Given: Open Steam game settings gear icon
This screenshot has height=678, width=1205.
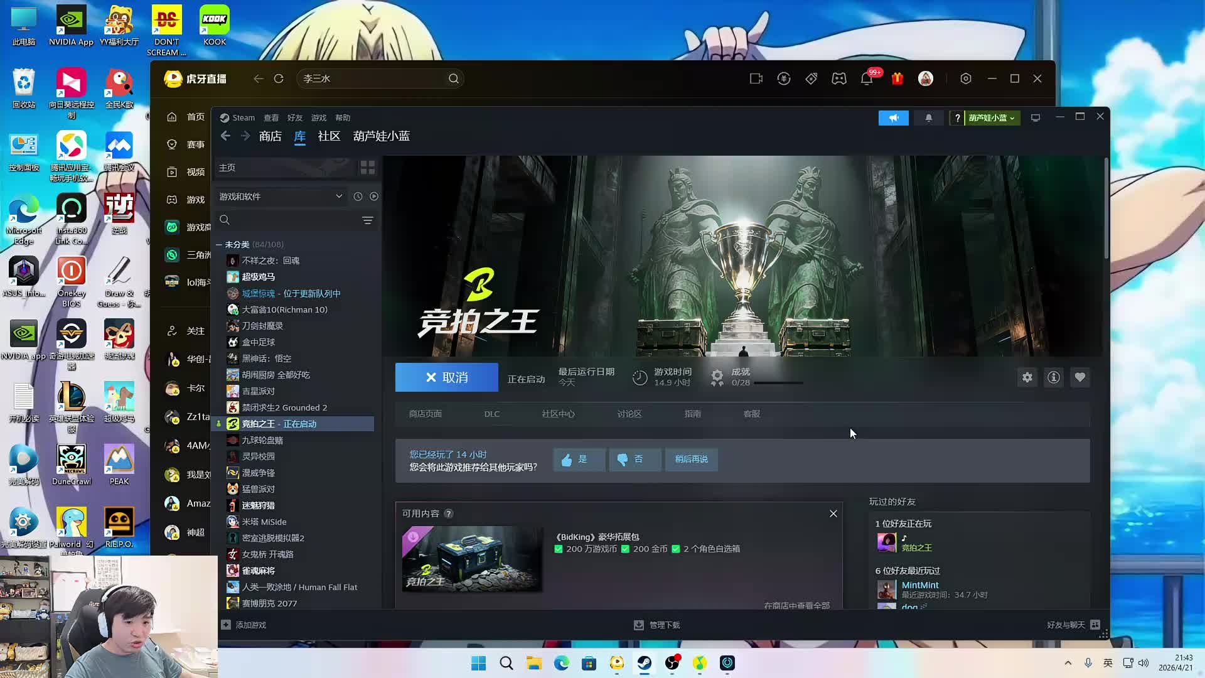Looking at the screenshot, I should pyautogui.click(x=1027, y=377).
